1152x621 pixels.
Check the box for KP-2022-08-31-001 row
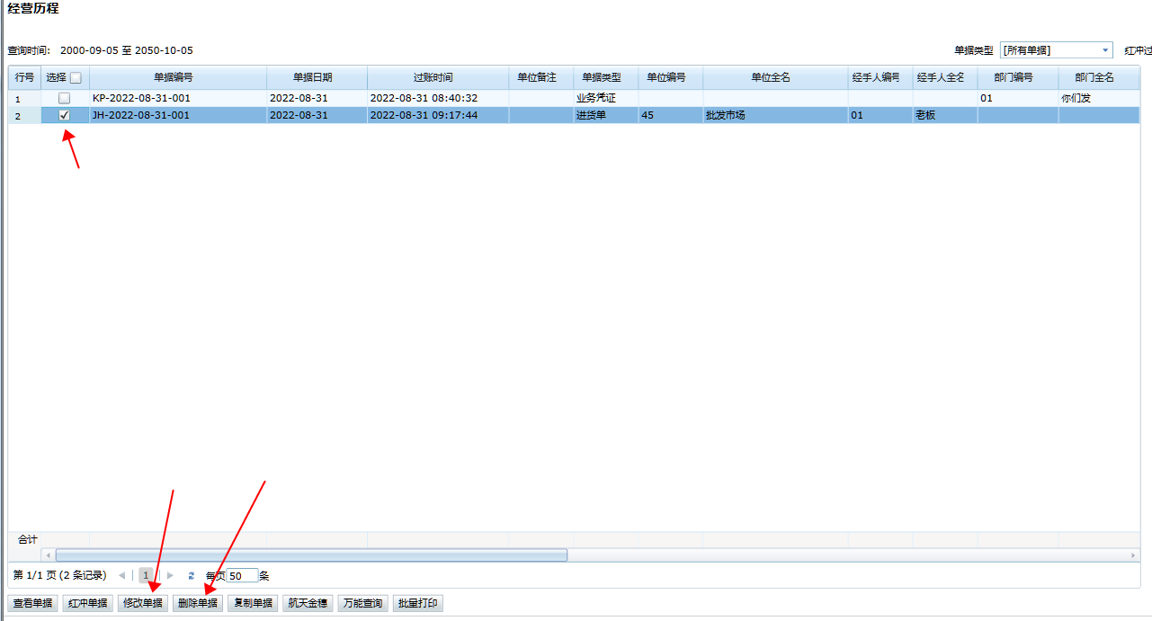[64, 98]
